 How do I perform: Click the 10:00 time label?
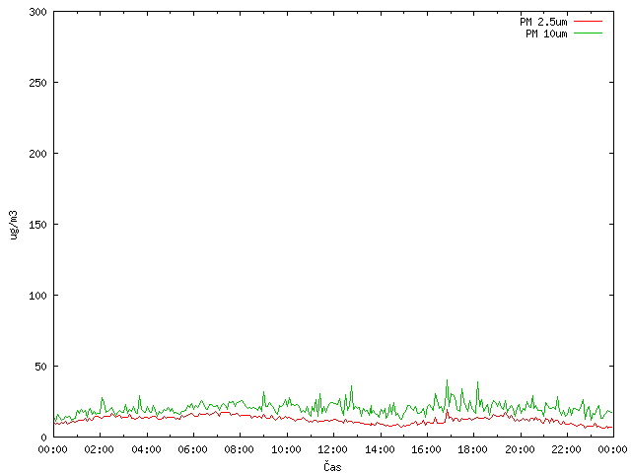click(286, 449)
